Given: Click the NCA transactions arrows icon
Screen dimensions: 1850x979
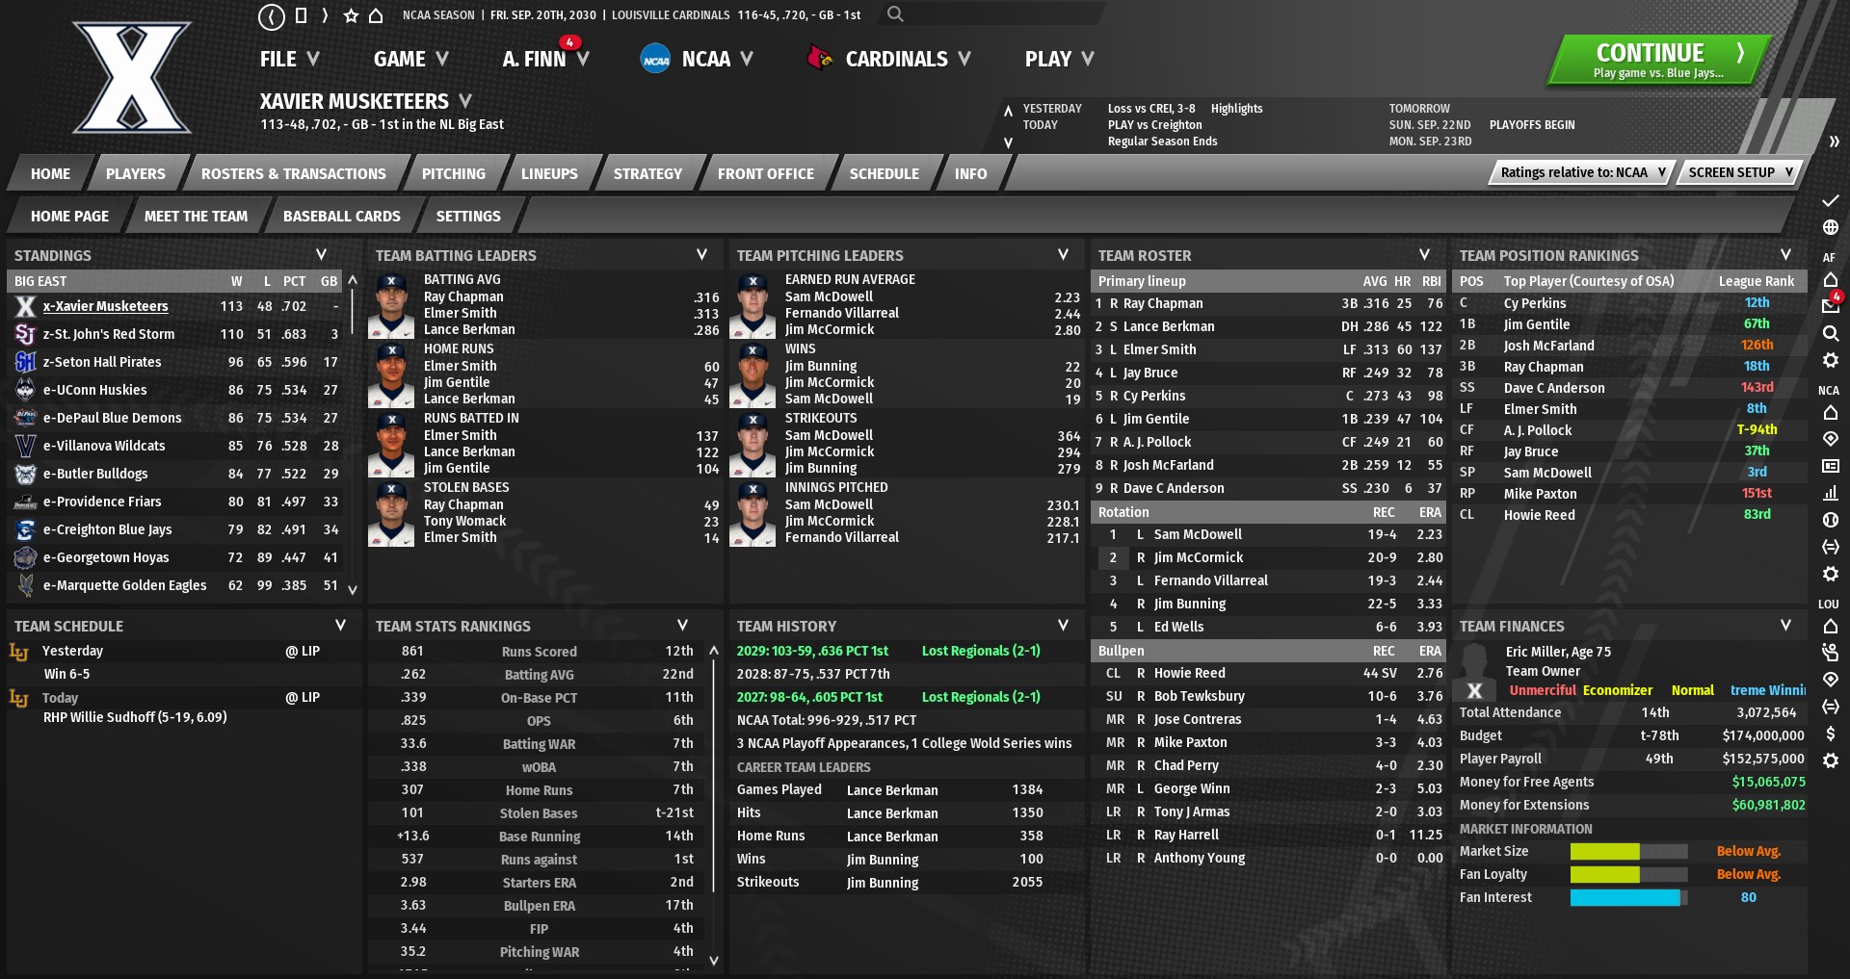Looking at the screenshot, I should [x=1830, y=547].
